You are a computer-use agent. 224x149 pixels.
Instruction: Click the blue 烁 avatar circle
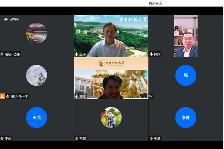(x=186, y=75)
